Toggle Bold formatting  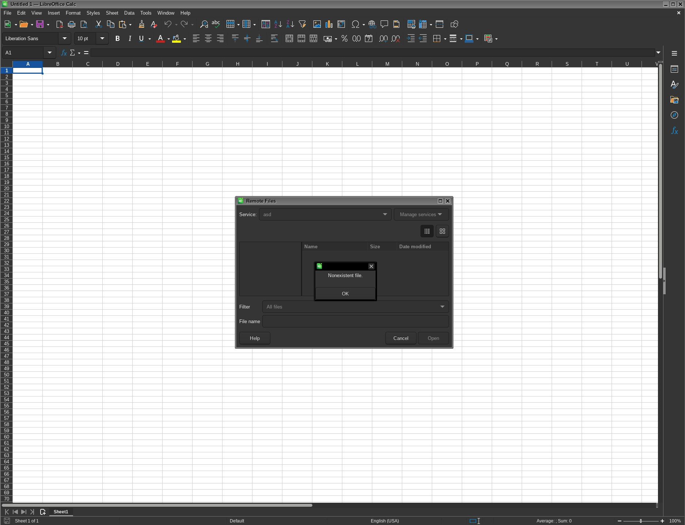(x=117, y=39)
